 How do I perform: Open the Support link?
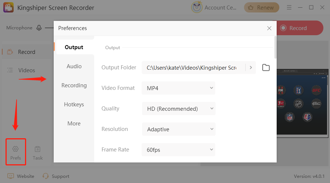pyautogui.click(x=60, y=176)
